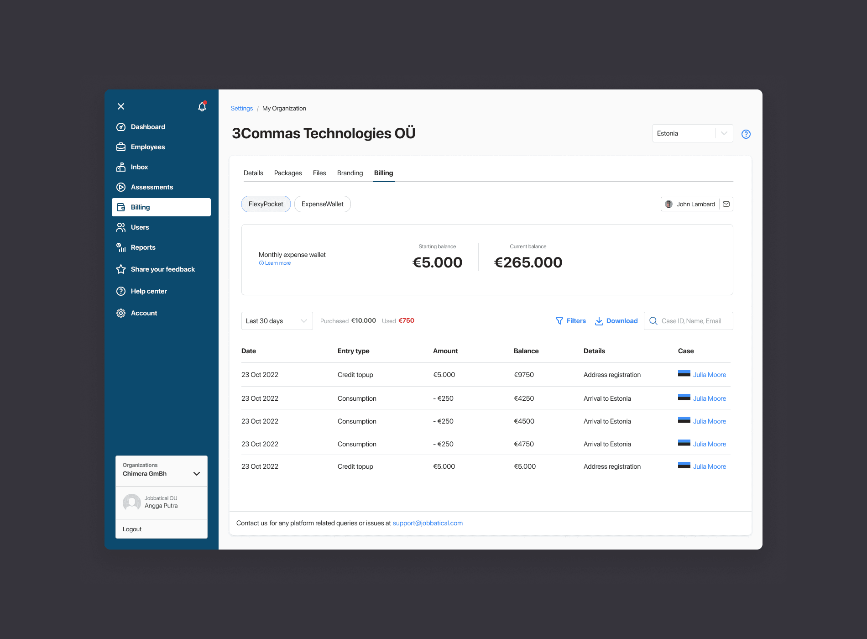Click the Settings breadcrumb link
This screenshot has height=639, width=867.
tap(242, 108)
